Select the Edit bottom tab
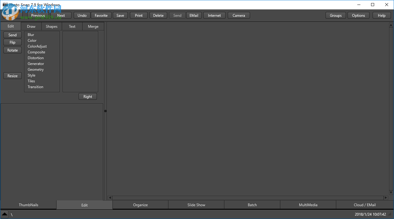 click(85, 205)
